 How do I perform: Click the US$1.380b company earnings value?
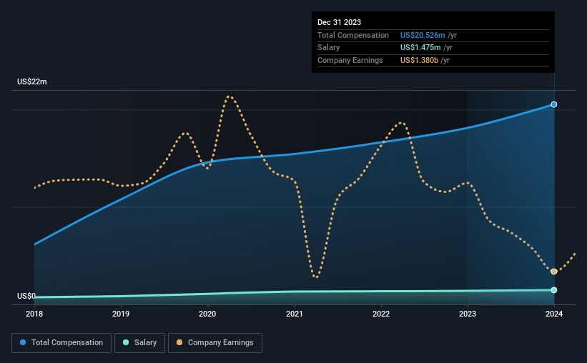[x=419, y=60]
